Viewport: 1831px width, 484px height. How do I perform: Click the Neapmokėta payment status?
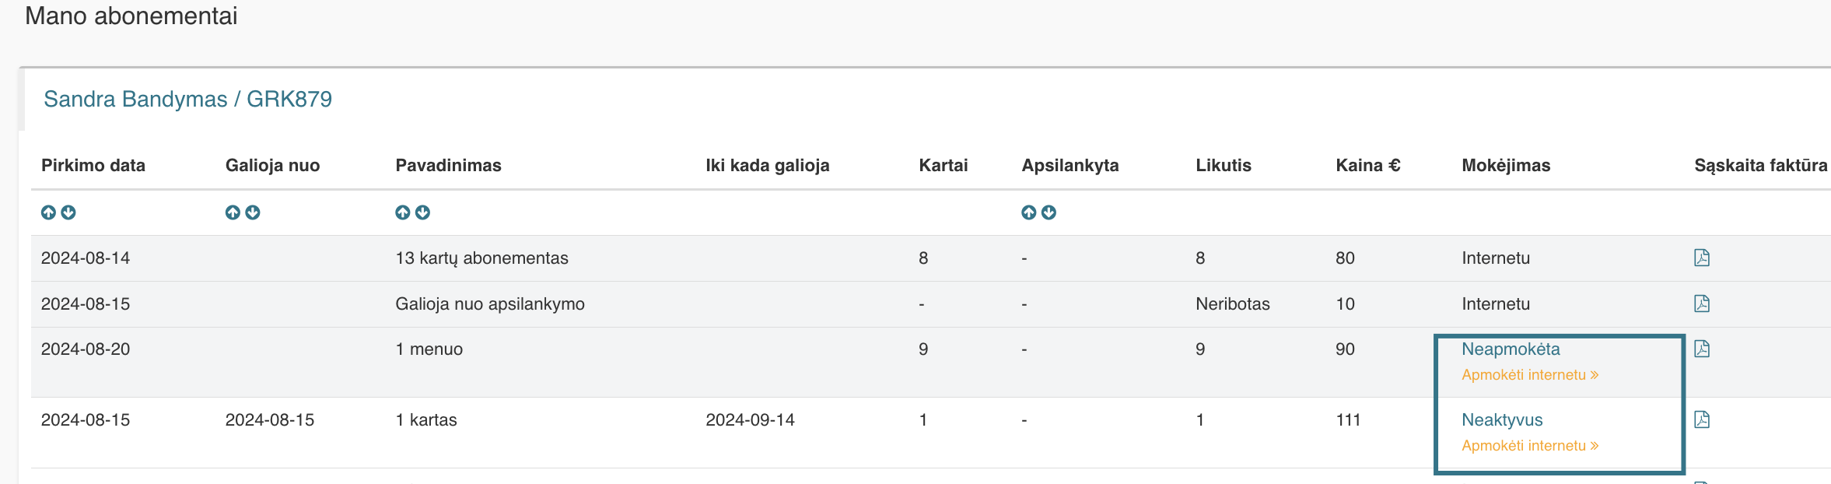click(1511, 349)
